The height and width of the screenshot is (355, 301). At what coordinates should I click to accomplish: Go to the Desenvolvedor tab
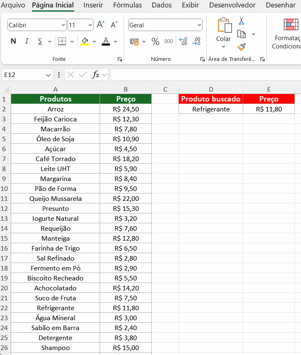pos(232,5)
